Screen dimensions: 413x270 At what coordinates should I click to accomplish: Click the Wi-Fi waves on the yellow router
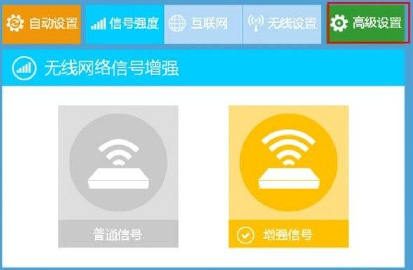click(x=289, y=147)
